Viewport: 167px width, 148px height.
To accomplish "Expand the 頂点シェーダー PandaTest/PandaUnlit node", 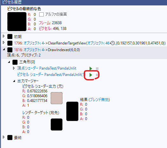I will point(14,68).
